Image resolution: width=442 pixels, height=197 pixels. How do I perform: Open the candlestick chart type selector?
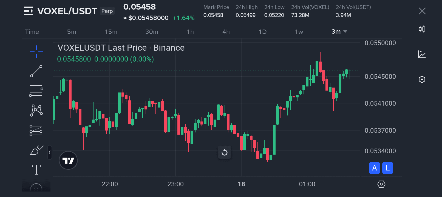pos(422,29)
